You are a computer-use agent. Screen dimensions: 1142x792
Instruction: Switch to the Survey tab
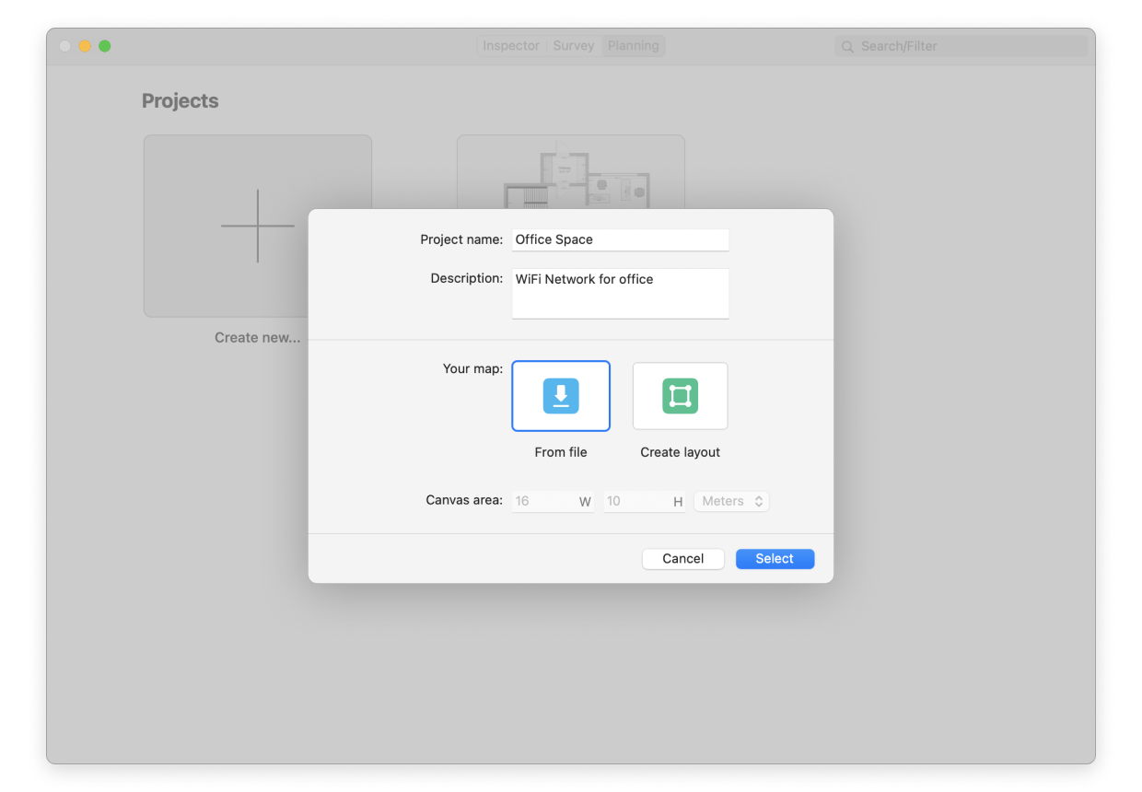click(x=573, y=46)
